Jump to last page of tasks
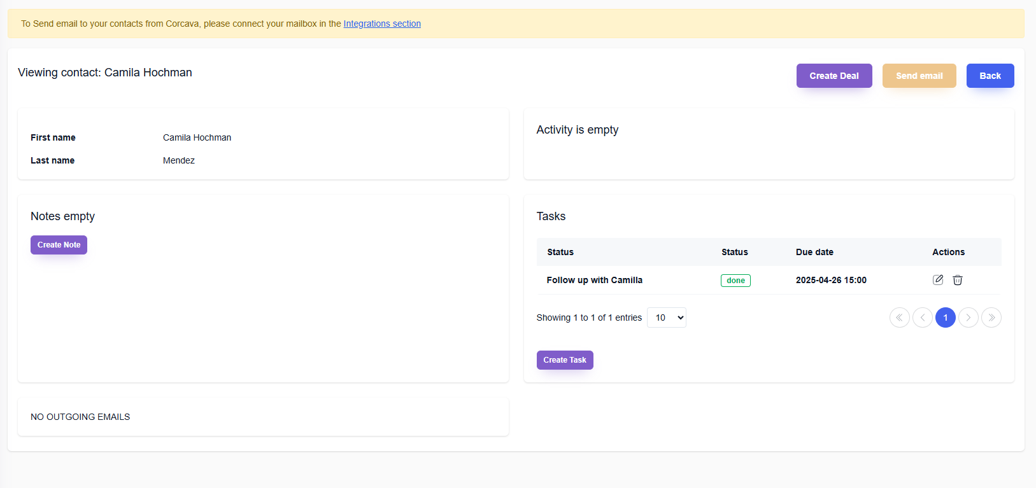 coord(991,317)
